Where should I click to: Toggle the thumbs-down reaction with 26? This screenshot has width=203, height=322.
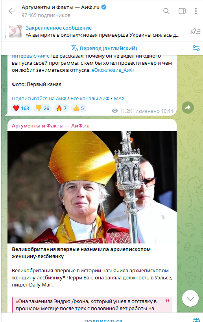(x=42, y=108)
